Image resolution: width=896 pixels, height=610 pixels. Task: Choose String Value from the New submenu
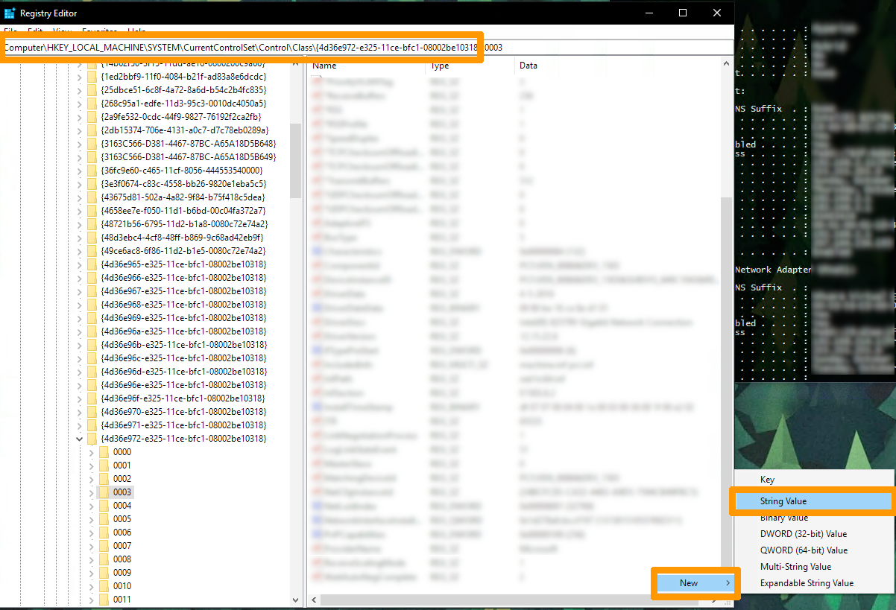pyautogui.click(x=783, y=501)
